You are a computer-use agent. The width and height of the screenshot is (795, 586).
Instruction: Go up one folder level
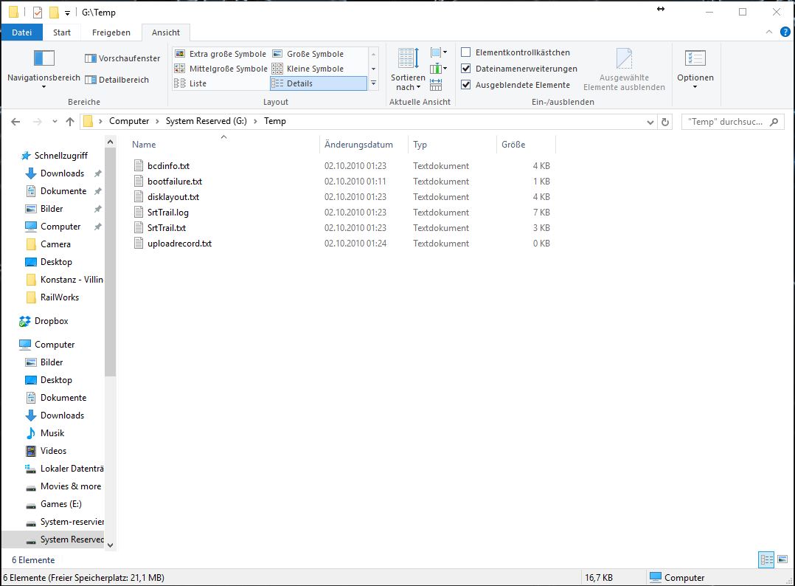click(70, 121)
